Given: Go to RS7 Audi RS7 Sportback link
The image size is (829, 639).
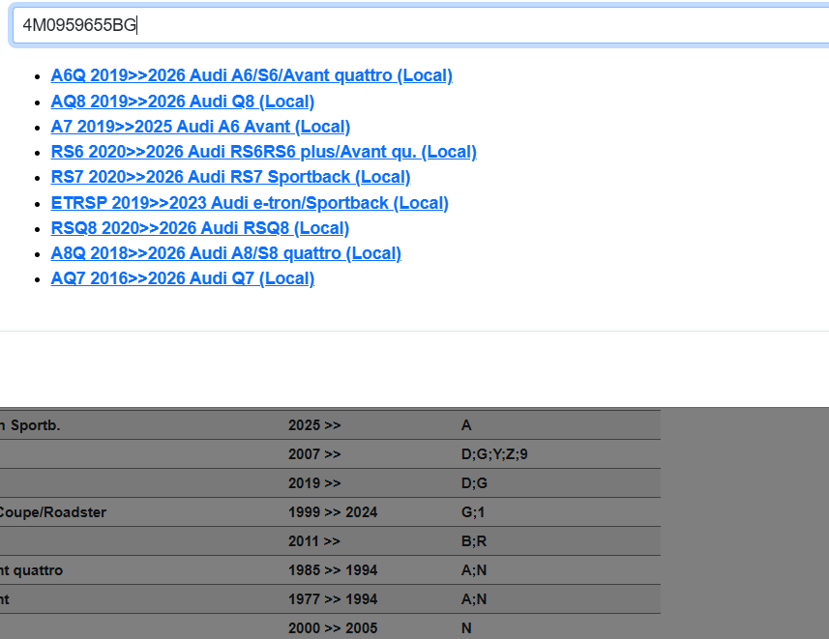Looking at the screenshot, I should tap(230, 177).
